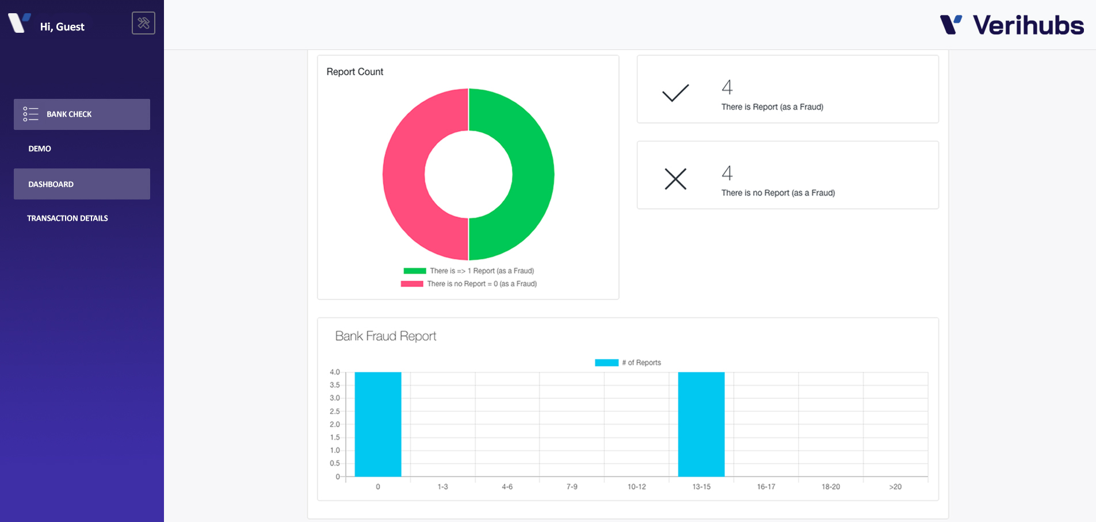Click the pink legend color box
The width and height of the screenshot is (1096, 522).
[x=412, y=284]
